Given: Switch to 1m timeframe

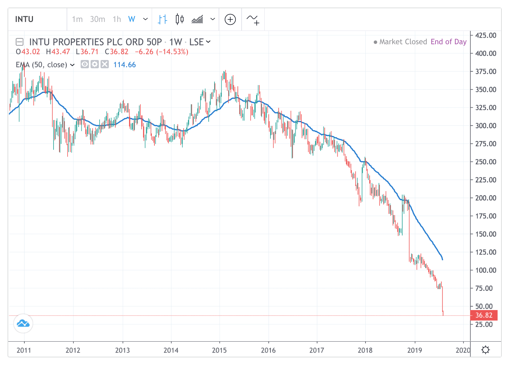Looking at the screenshot, I should tap(77, 19).
